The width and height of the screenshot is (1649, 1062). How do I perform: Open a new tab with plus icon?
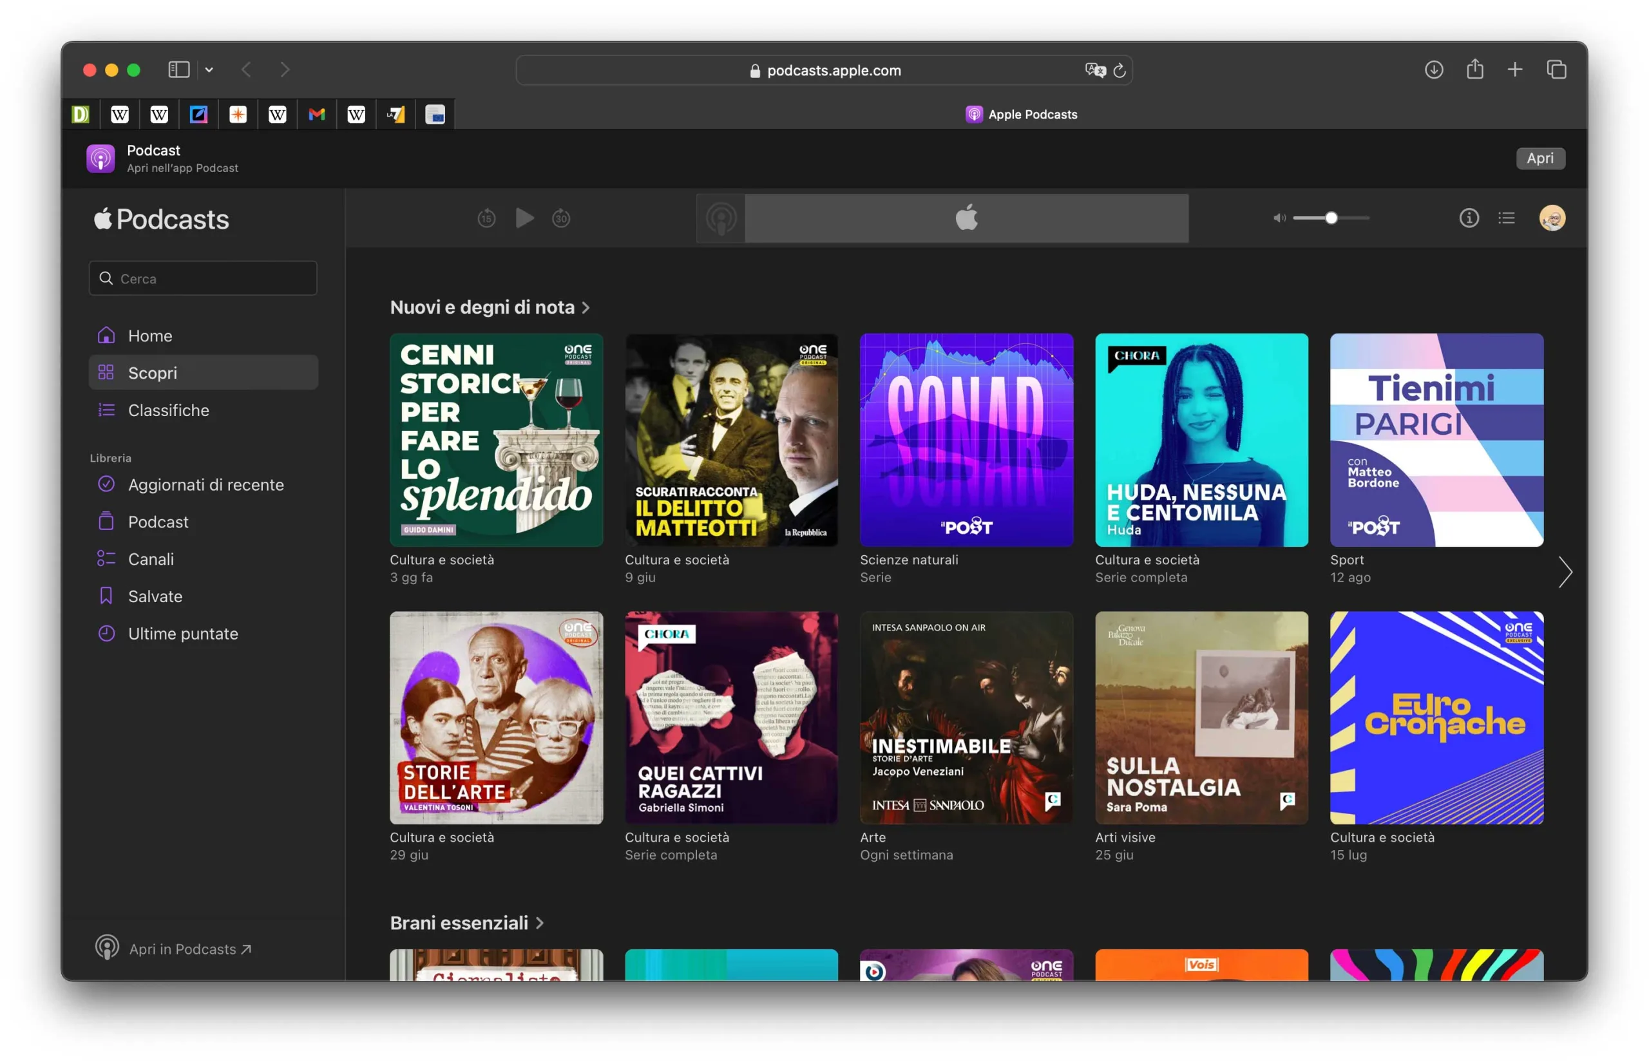pos(1514,70)
